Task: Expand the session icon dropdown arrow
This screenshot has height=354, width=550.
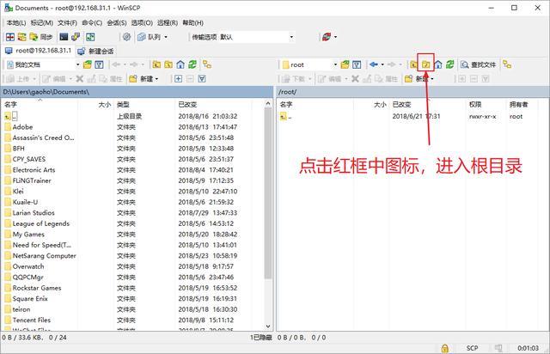Action: pyautogui.click(x=336, y=37)
